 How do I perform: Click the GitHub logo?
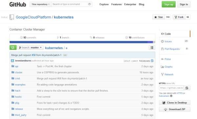(18, 4)
